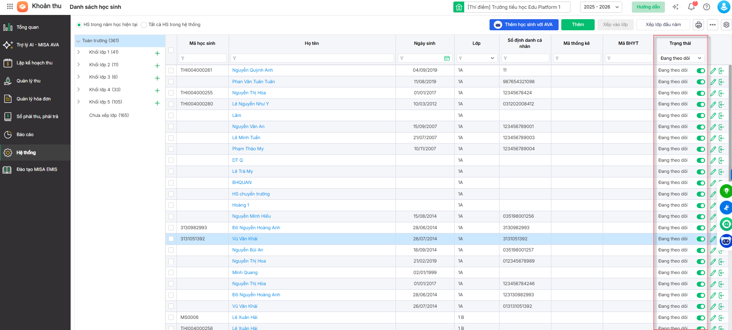This screenshot has width=732, height=330.
Task: Go to Tổng quan in sidebar
Action: click(35, 27)
